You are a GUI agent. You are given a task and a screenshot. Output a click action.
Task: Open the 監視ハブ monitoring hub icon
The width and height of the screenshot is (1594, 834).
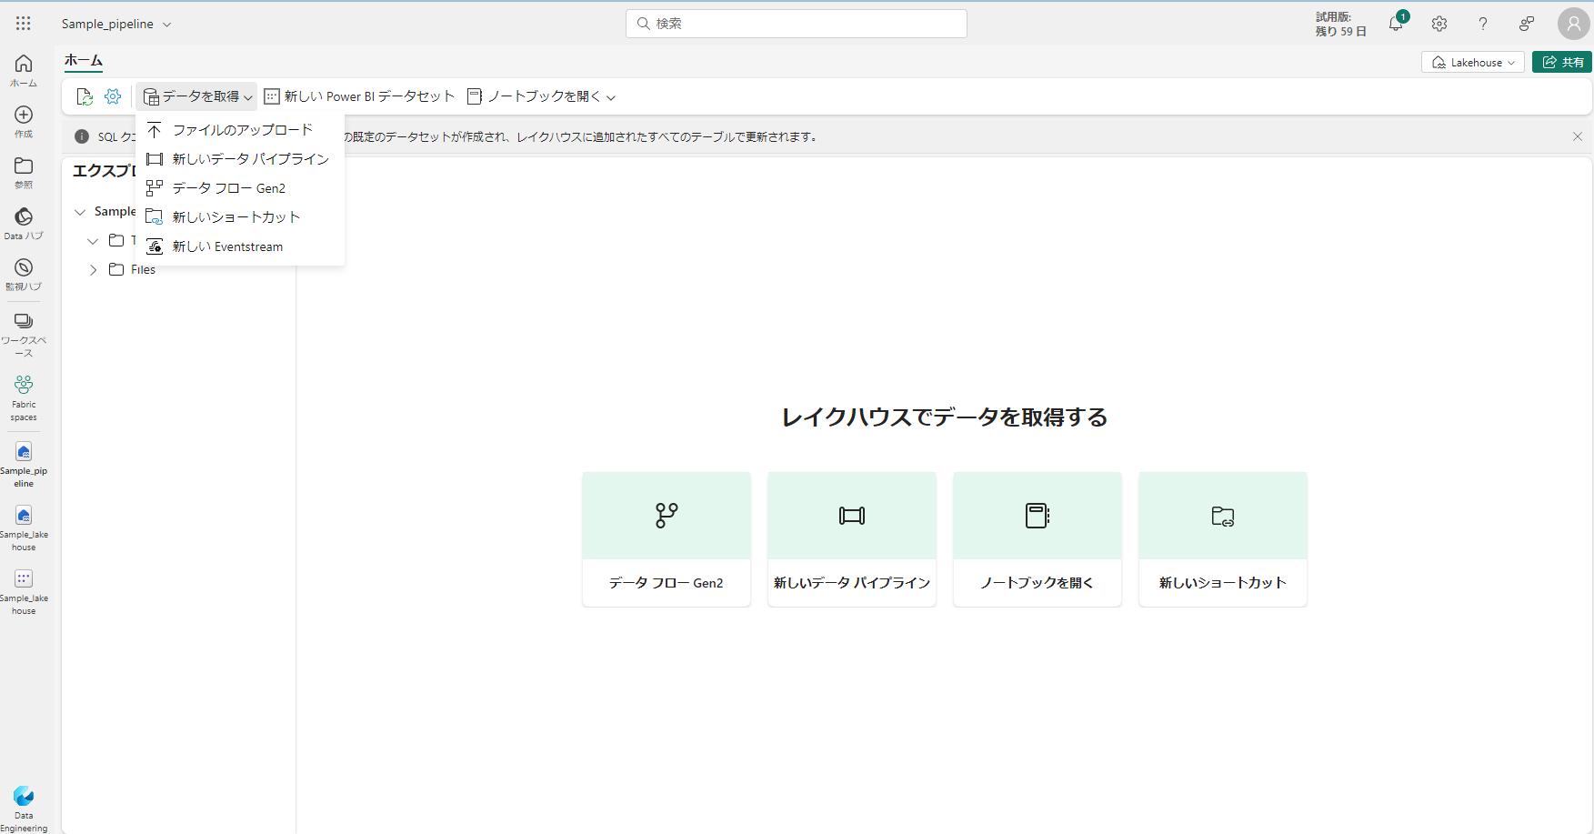pos(24,274)
